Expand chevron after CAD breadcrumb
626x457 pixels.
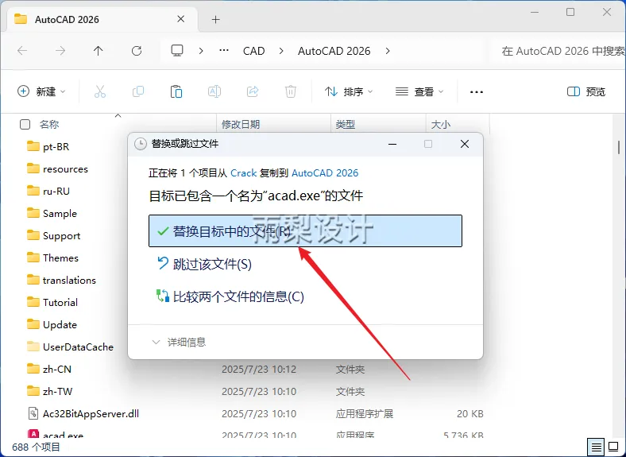click(281, 51)
